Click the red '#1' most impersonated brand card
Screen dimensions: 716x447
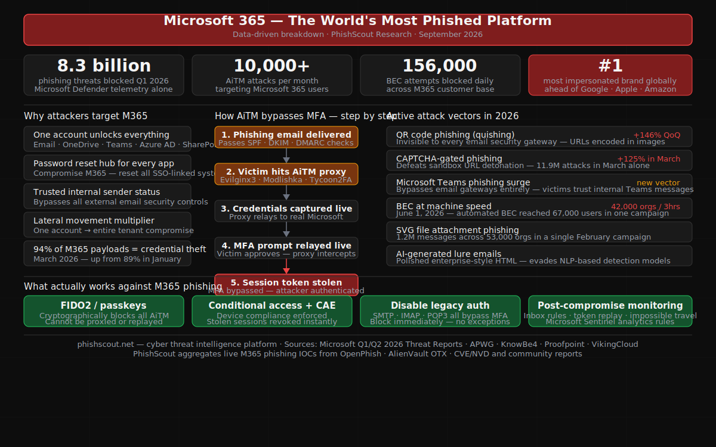tap(610, 75)
